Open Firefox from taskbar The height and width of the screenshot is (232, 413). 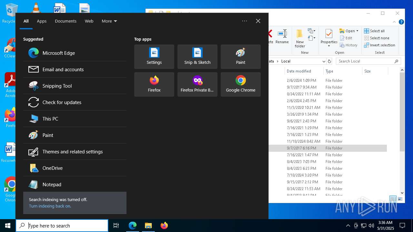click(164, 226)
